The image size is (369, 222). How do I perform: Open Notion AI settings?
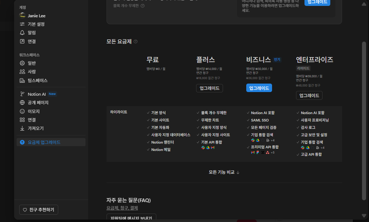click(51, 94)
